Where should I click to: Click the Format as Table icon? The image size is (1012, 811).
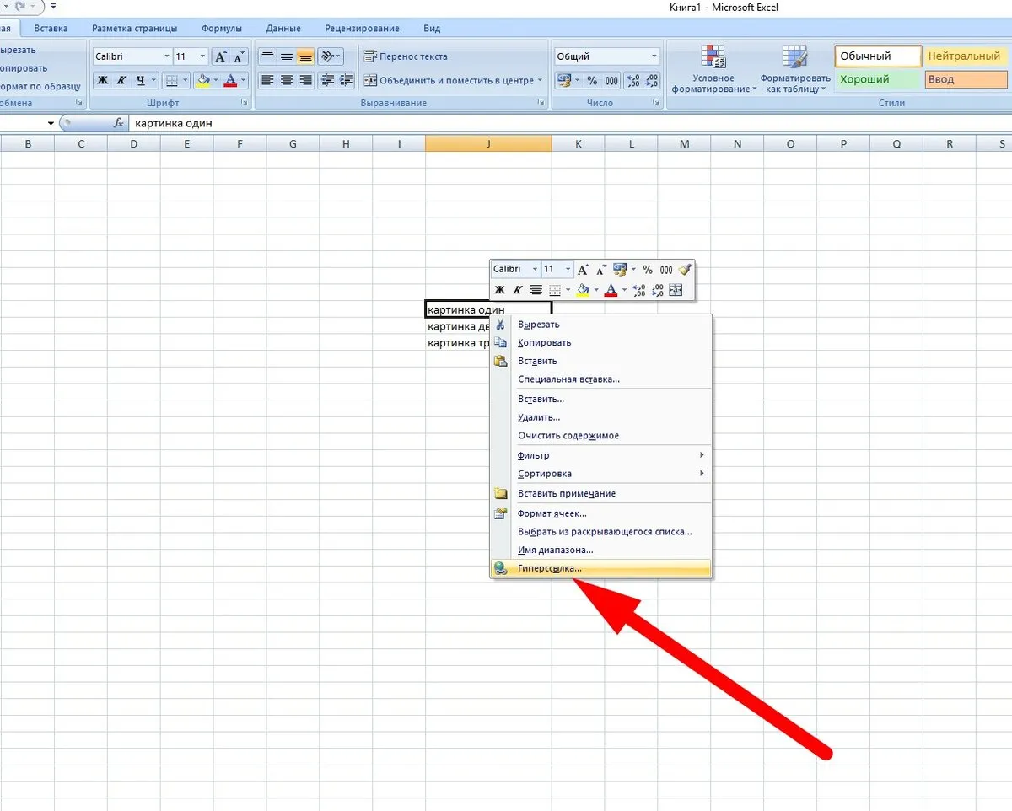(794, 56)
